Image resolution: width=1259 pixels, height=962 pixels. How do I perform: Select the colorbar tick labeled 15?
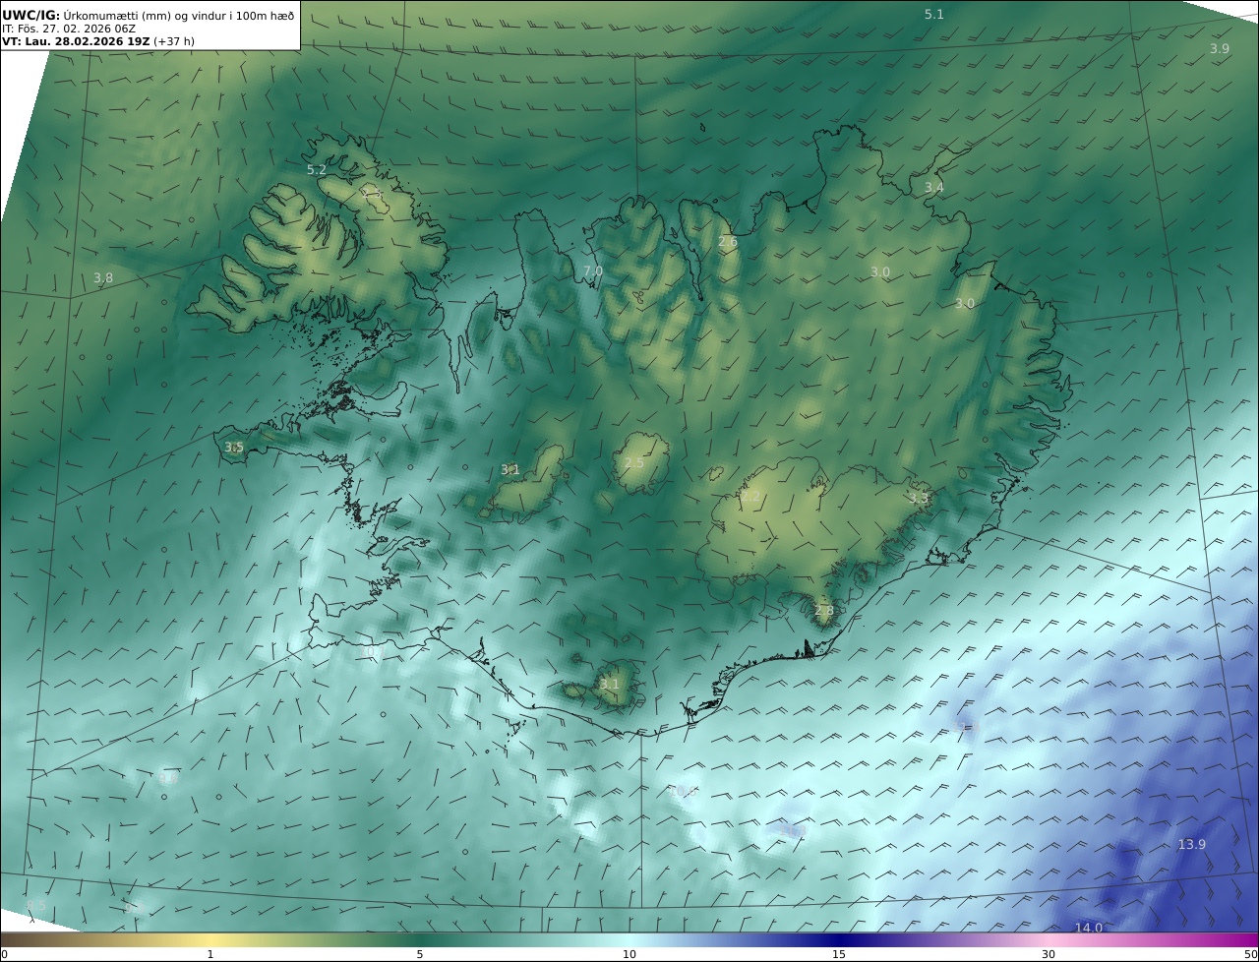pos(839,954)
